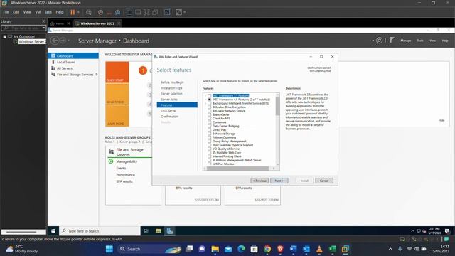
Task: Click the Server Manager forward arrow
Action: (63, 41)
